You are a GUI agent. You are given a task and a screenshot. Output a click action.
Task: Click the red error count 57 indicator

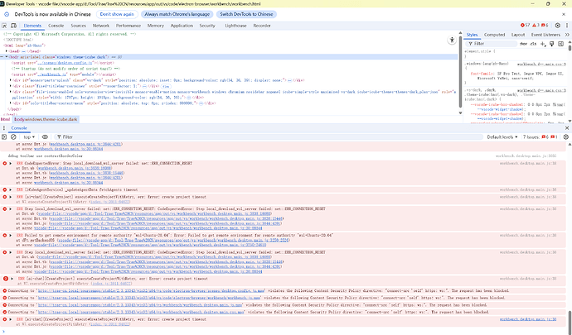point(525,25)
